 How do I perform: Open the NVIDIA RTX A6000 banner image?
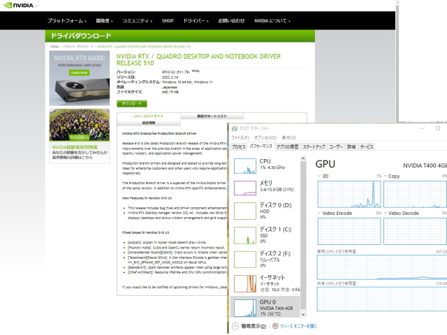pos(79,78)
